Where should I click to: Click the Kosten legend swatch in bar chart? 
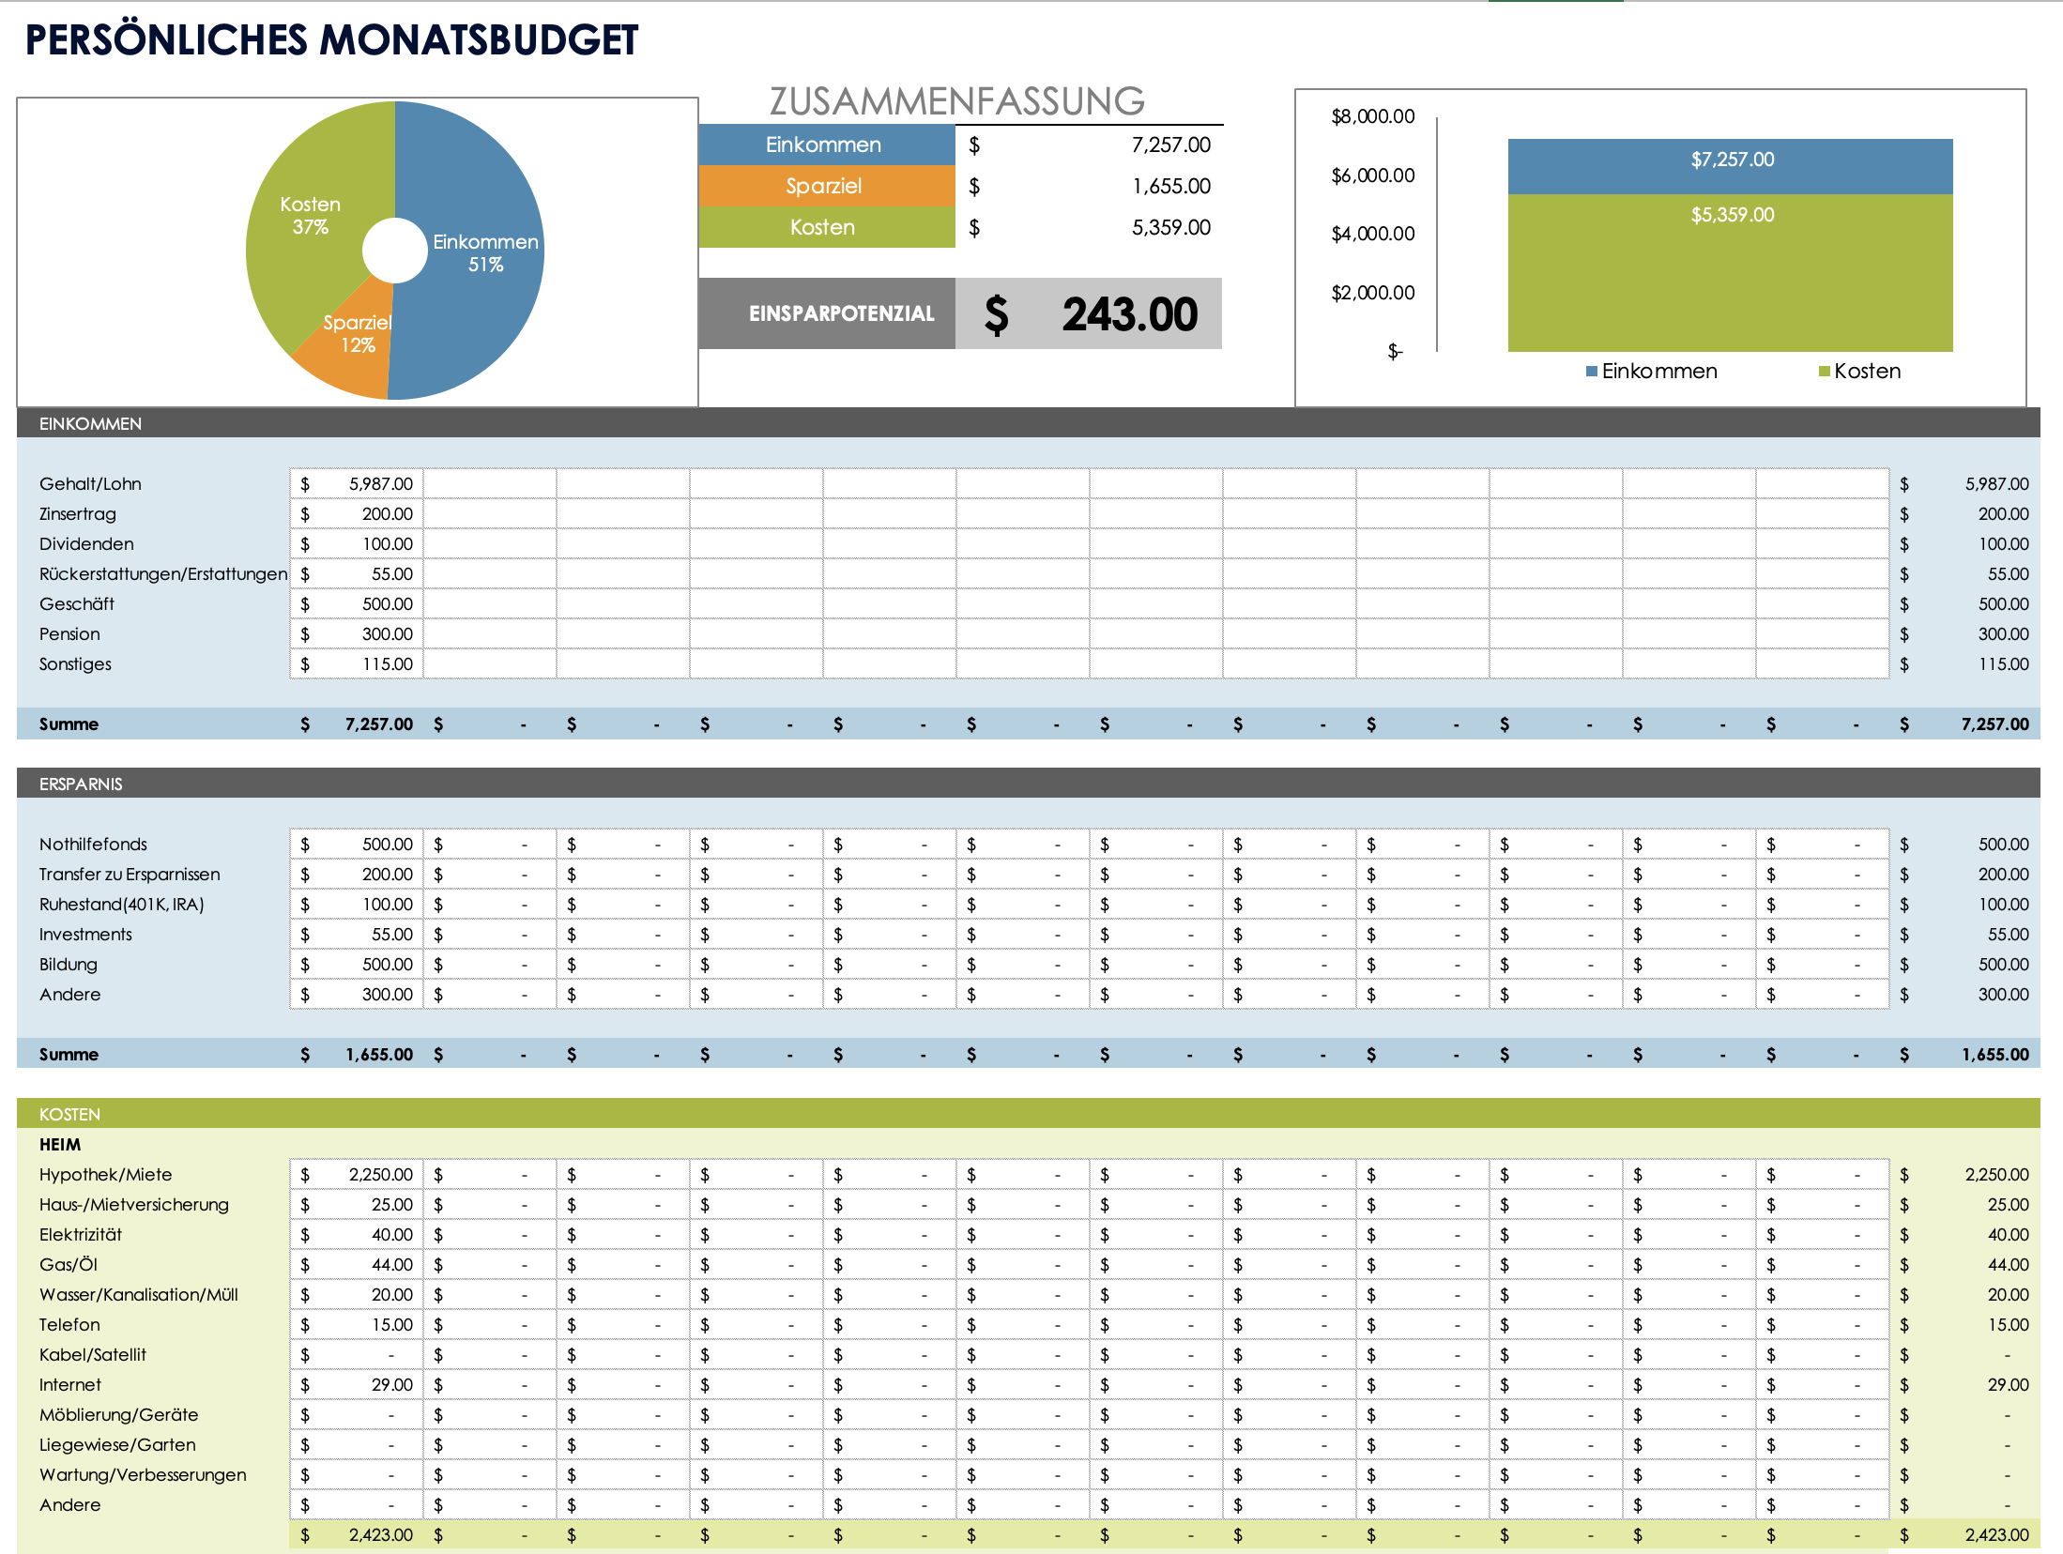pos(1825,372)
